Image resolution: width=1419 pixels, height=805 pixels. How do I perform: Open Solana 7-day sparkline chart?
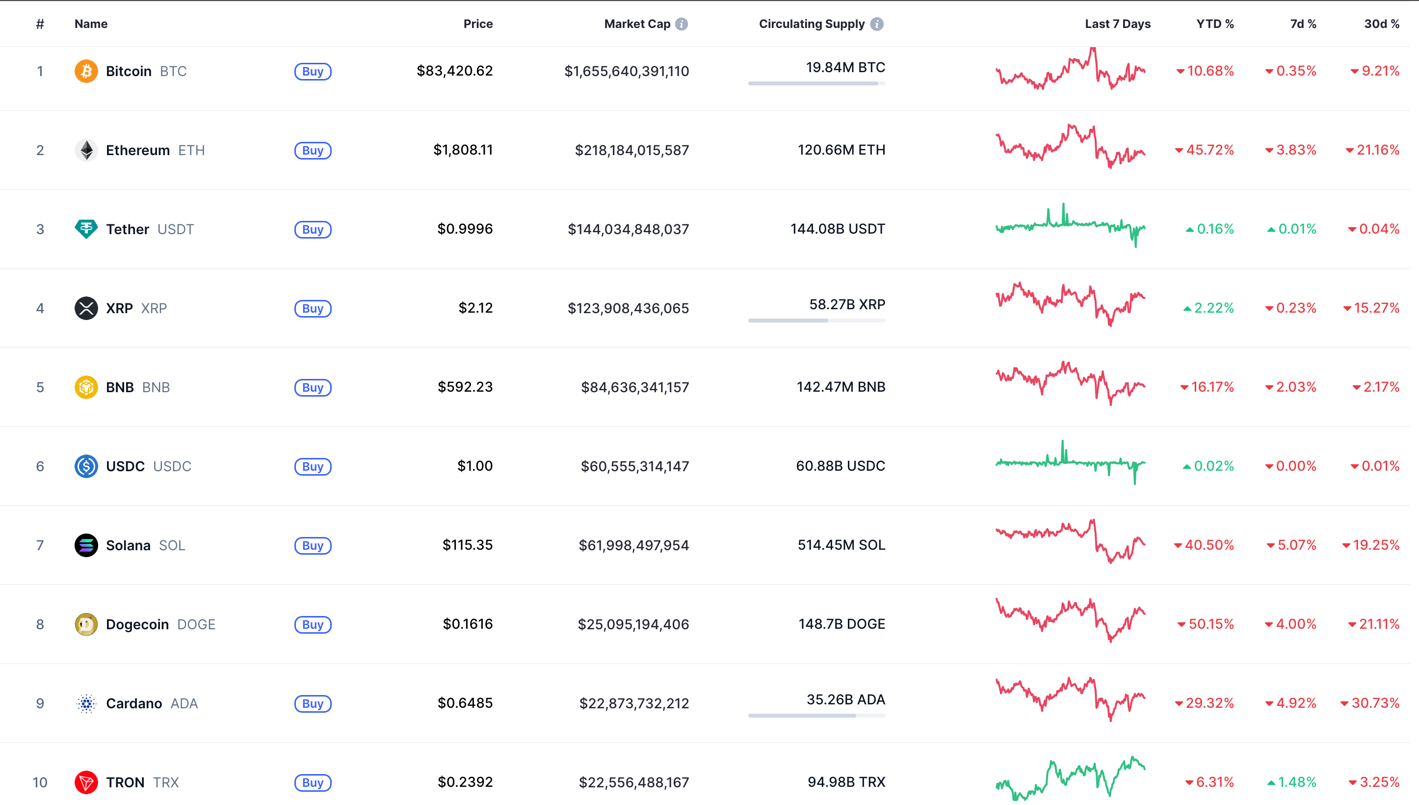[x=1070, y=542]
